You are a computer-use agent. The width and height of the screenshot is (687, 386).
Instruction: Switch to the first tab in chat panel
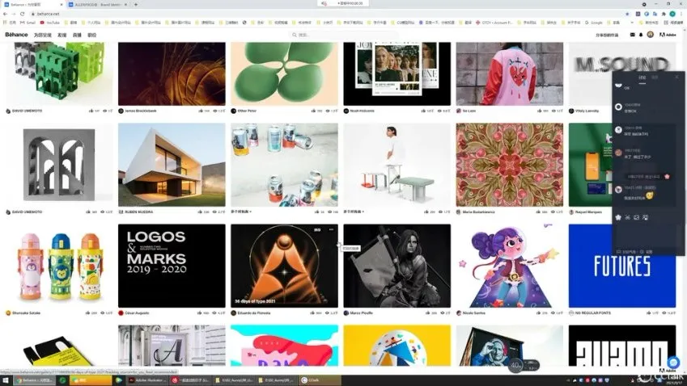click(642, 77)
